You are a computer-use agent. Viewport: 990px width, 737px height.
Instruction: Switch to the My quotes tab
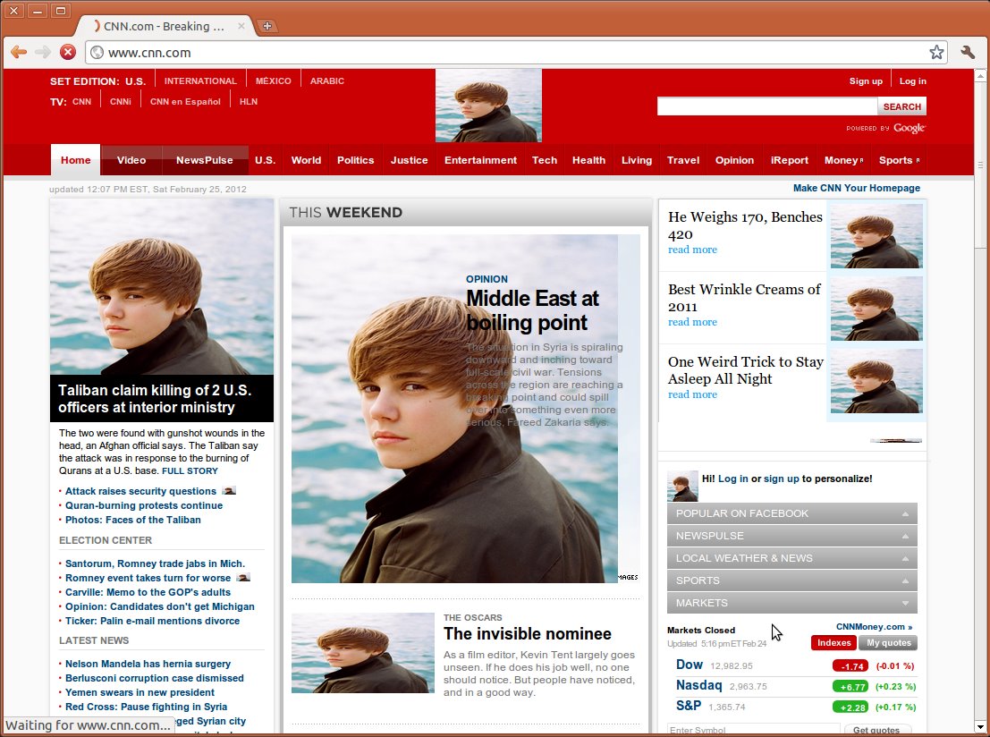point(888,643)
